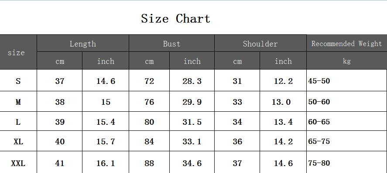This screenshot has width=387, height=173.
Task: Click the shoulder value 13.4 inch
Action: pos(283,122)
